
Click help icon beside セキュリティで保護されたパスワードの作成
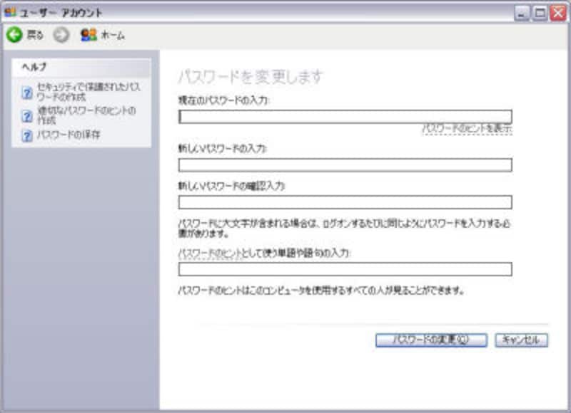(27, 93)
